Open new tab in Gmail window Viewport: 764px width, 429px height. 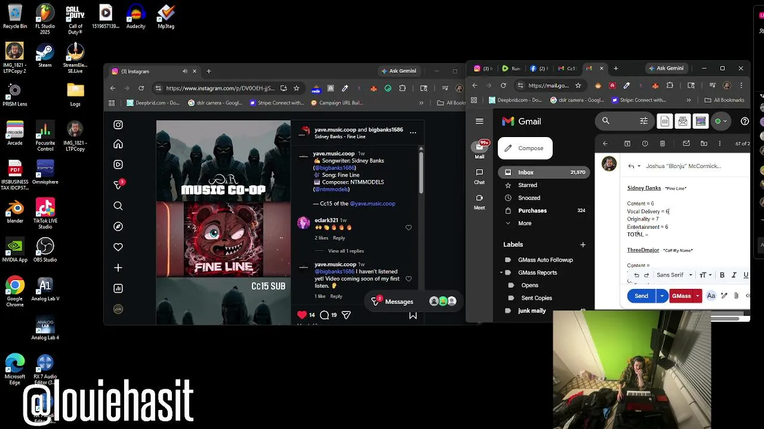pos(615,69)
